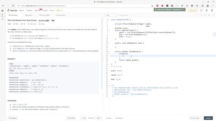Open Interview in LeetCode navbar
Viewport: 216px width, 121px height.
coord(37,10)
